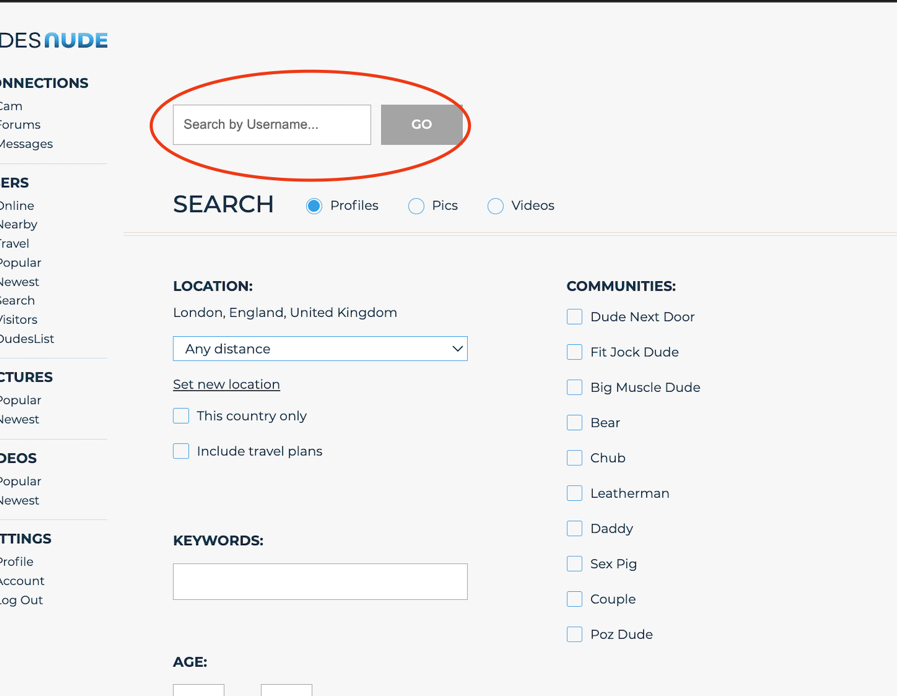Open Messages in the sidebar
The height and width of the screenshot is (696, 897).
(x=26, y=144)
